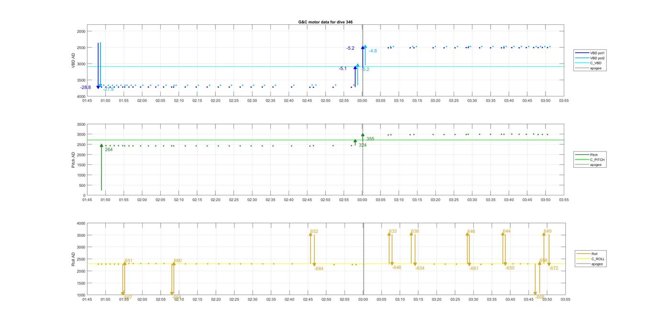Click the "646" roll data label

click(x=471, y=231)
